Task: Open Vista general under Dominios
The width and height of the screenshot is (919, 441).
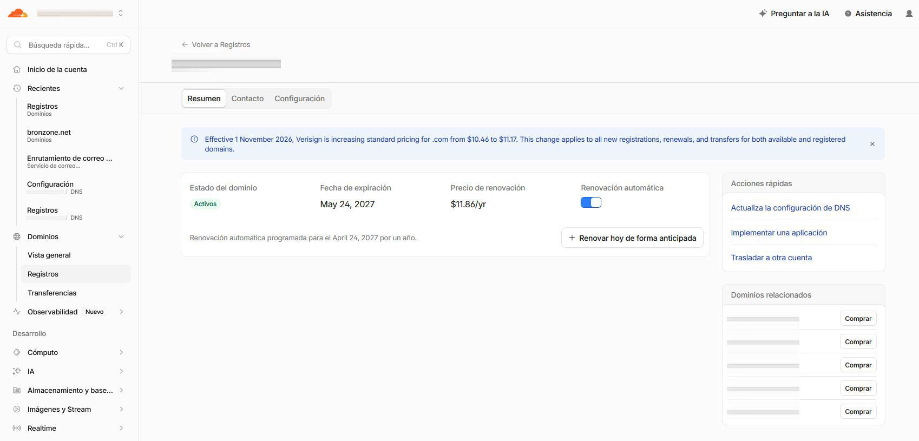Action: click(49, 255)
